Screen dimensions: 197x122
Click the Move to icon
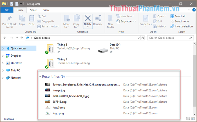(67, 18)
